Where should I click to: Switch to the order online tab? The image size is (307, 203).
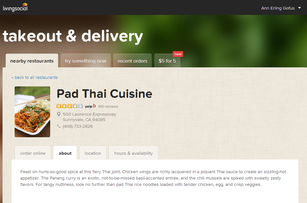33,153
